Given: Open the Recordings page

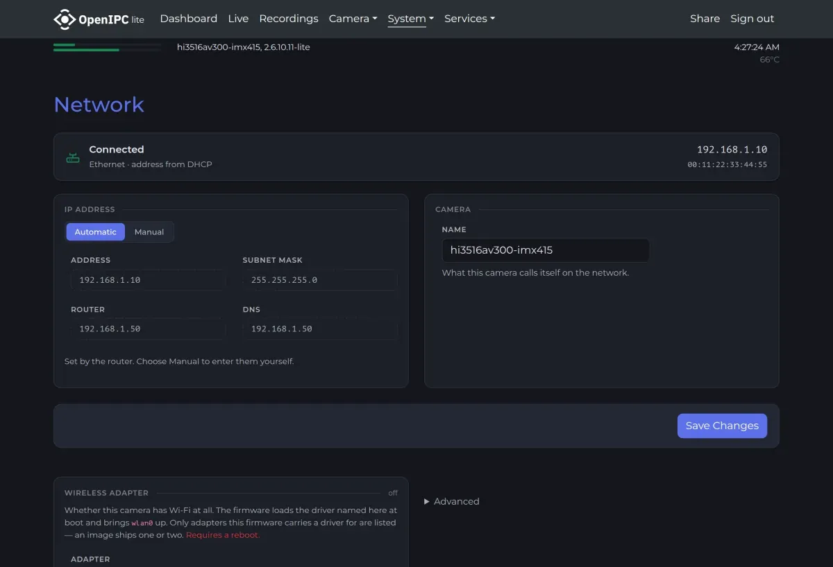Looking at the screenshot, I should tap(289, 19).
